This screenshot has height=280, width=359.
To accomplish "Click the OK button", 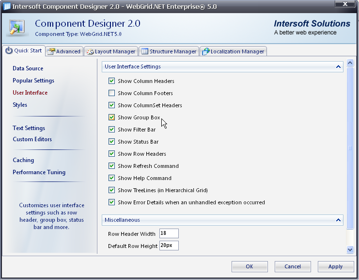I will pyautogui.click(x=250, y=266).
